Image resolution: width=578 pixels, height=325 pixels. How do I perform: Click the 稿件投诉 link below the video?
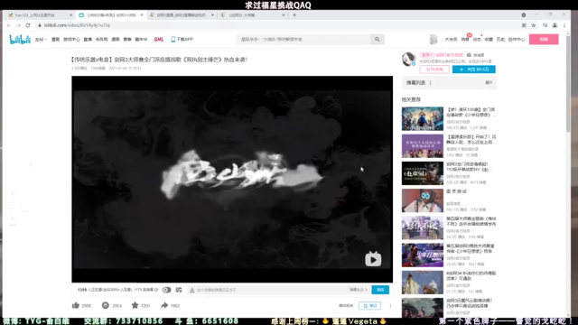(346, 305)
